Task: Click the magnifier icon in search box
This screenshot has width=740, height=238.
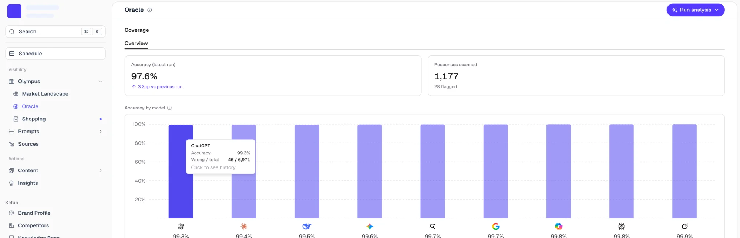Action: (12, 31)
